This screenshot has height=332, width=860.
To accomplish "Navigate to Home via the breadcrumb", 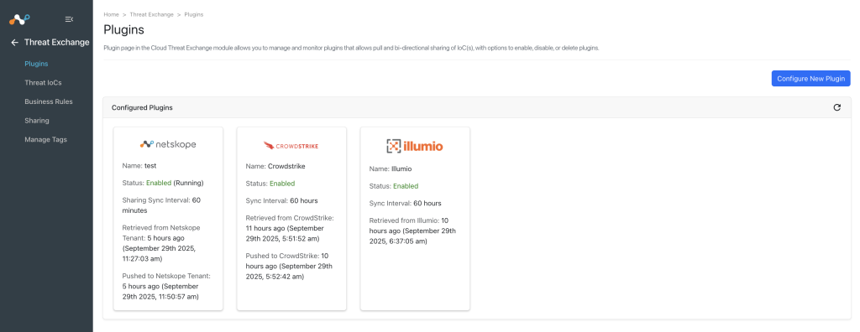I will click(x=111, y=15).
